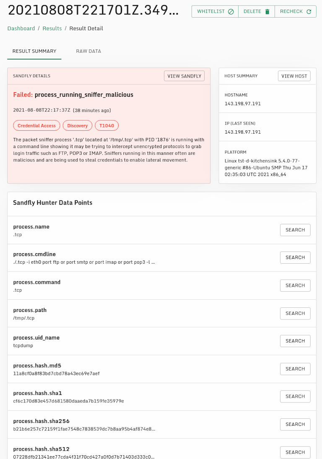
Task: Click the Whitelist button
Action: pyautogui.click(x=215, y=11)
